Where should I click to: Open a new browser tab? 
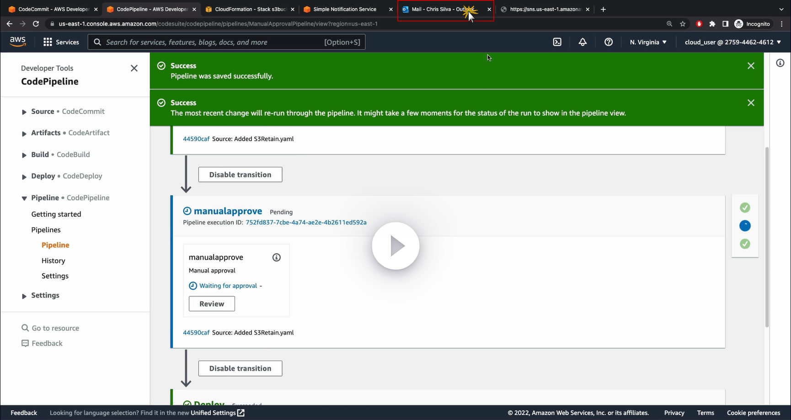click(603, 9)
